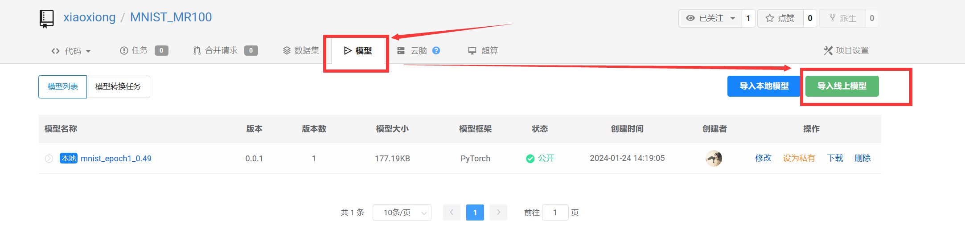This screenshot has width=965, height=237.
Task: Select page number 1
Action: click(x=475, y=212)
